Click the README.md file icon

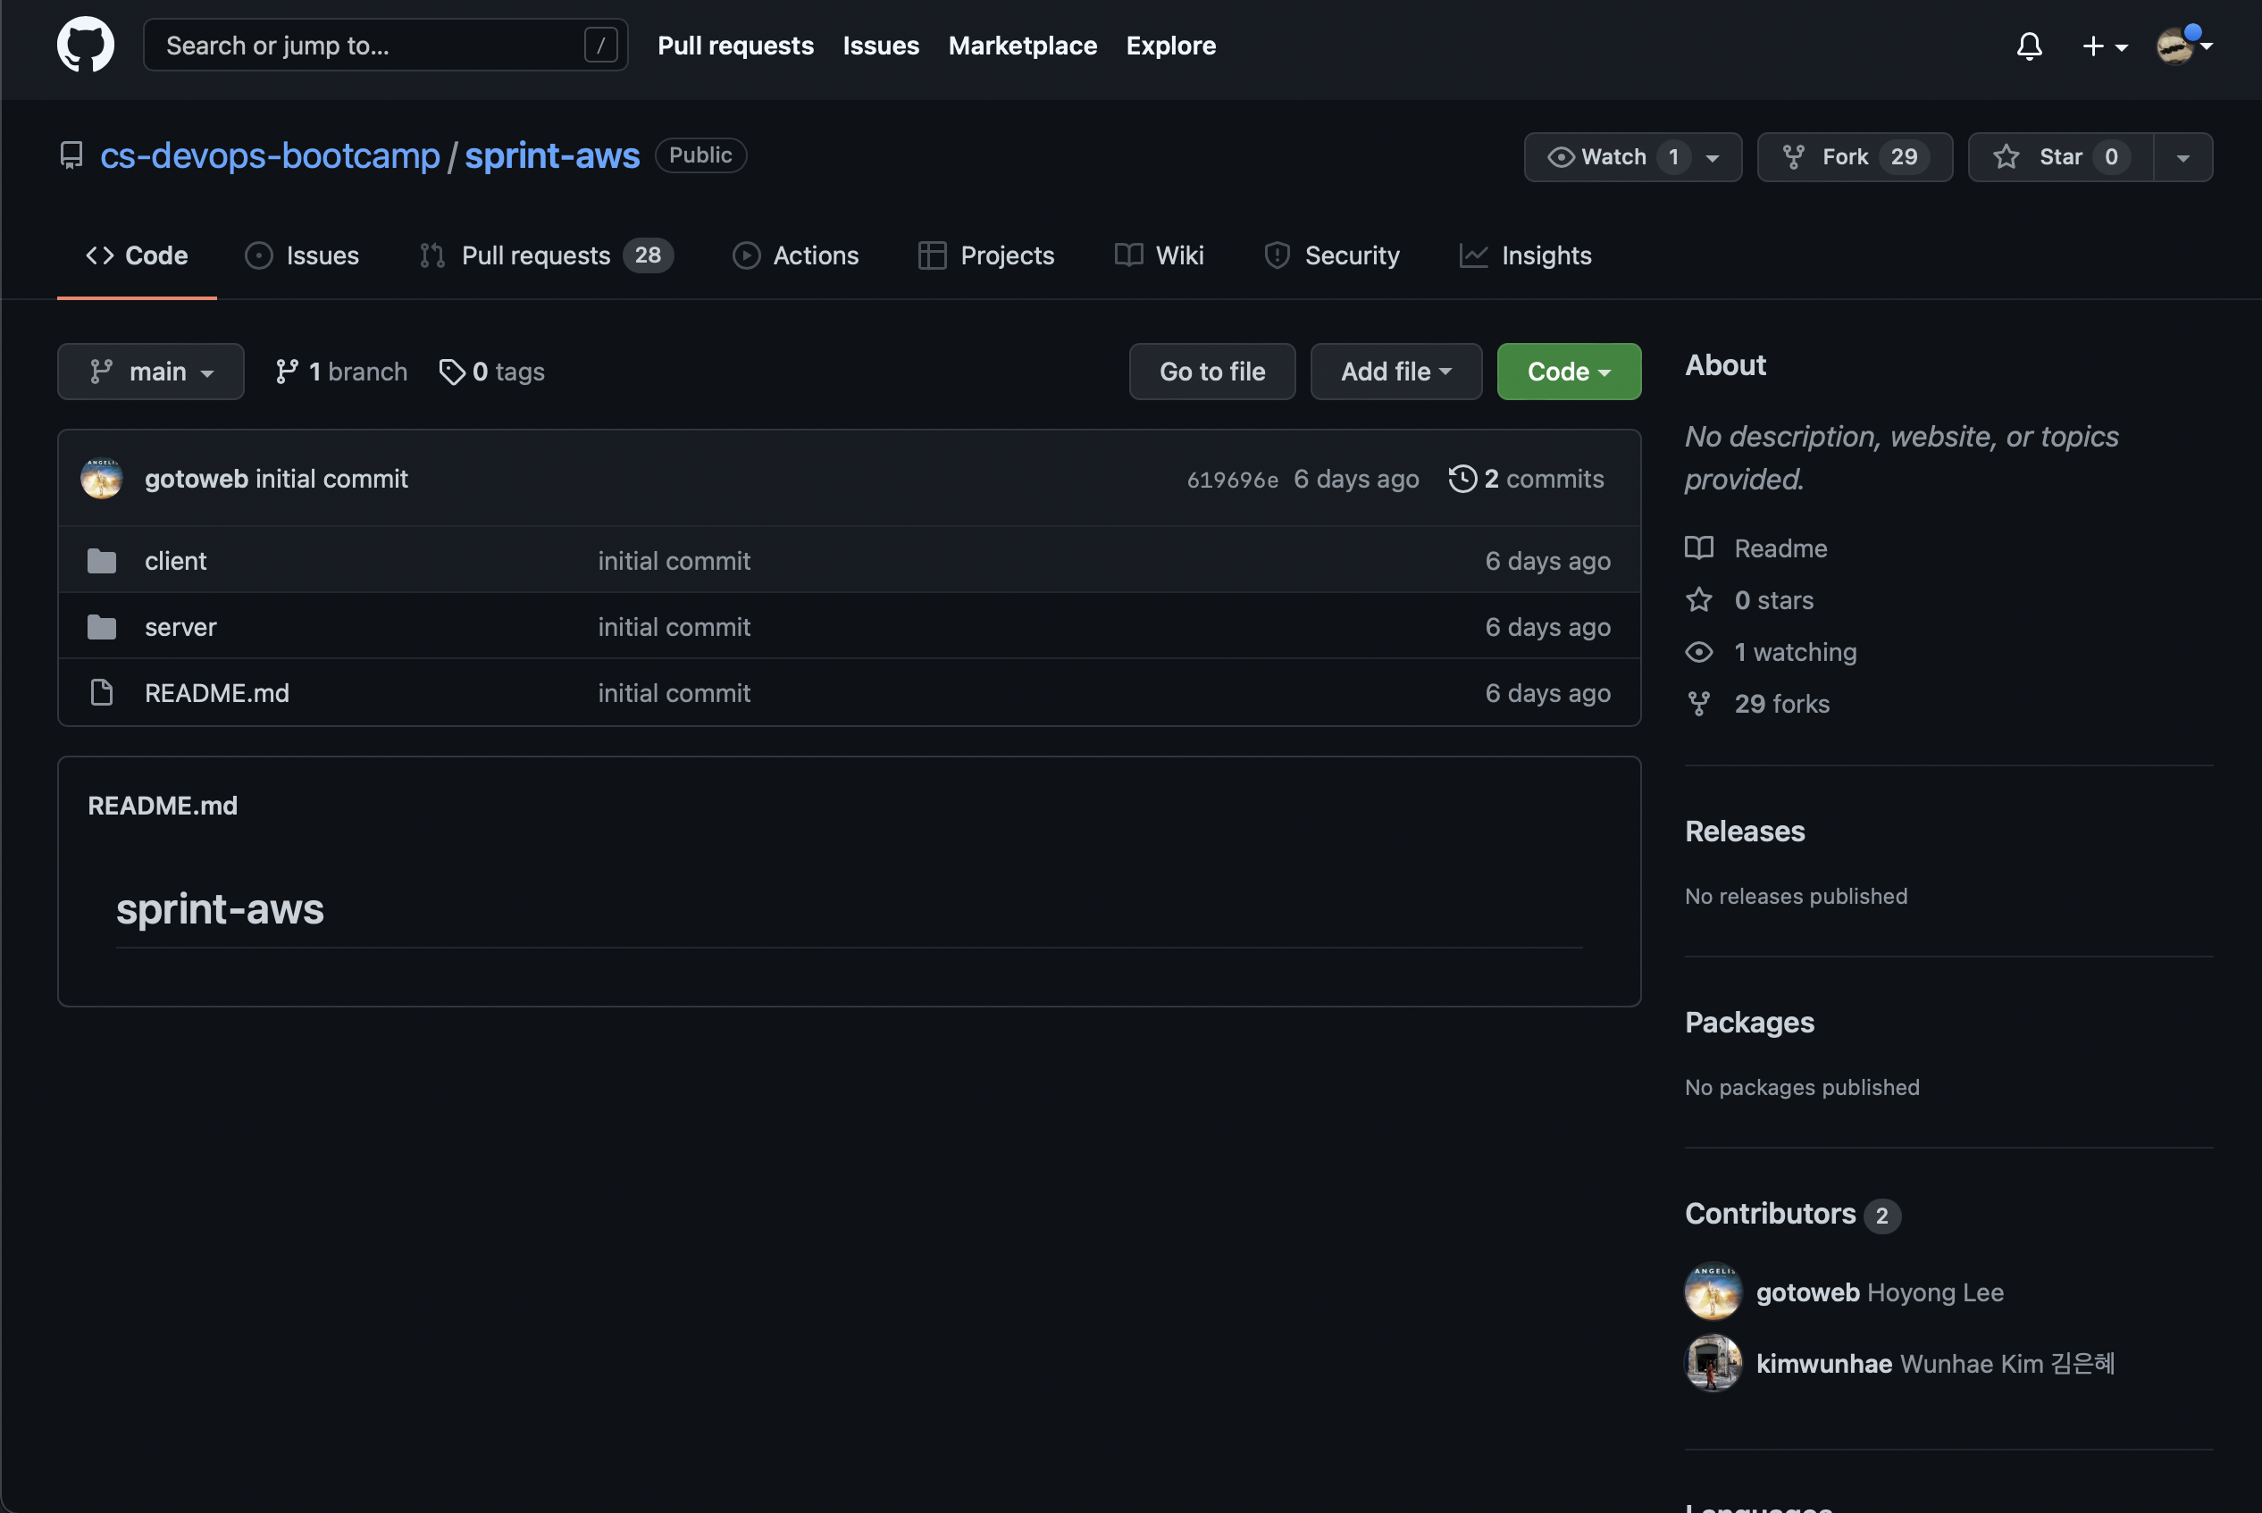pos(101,693)
